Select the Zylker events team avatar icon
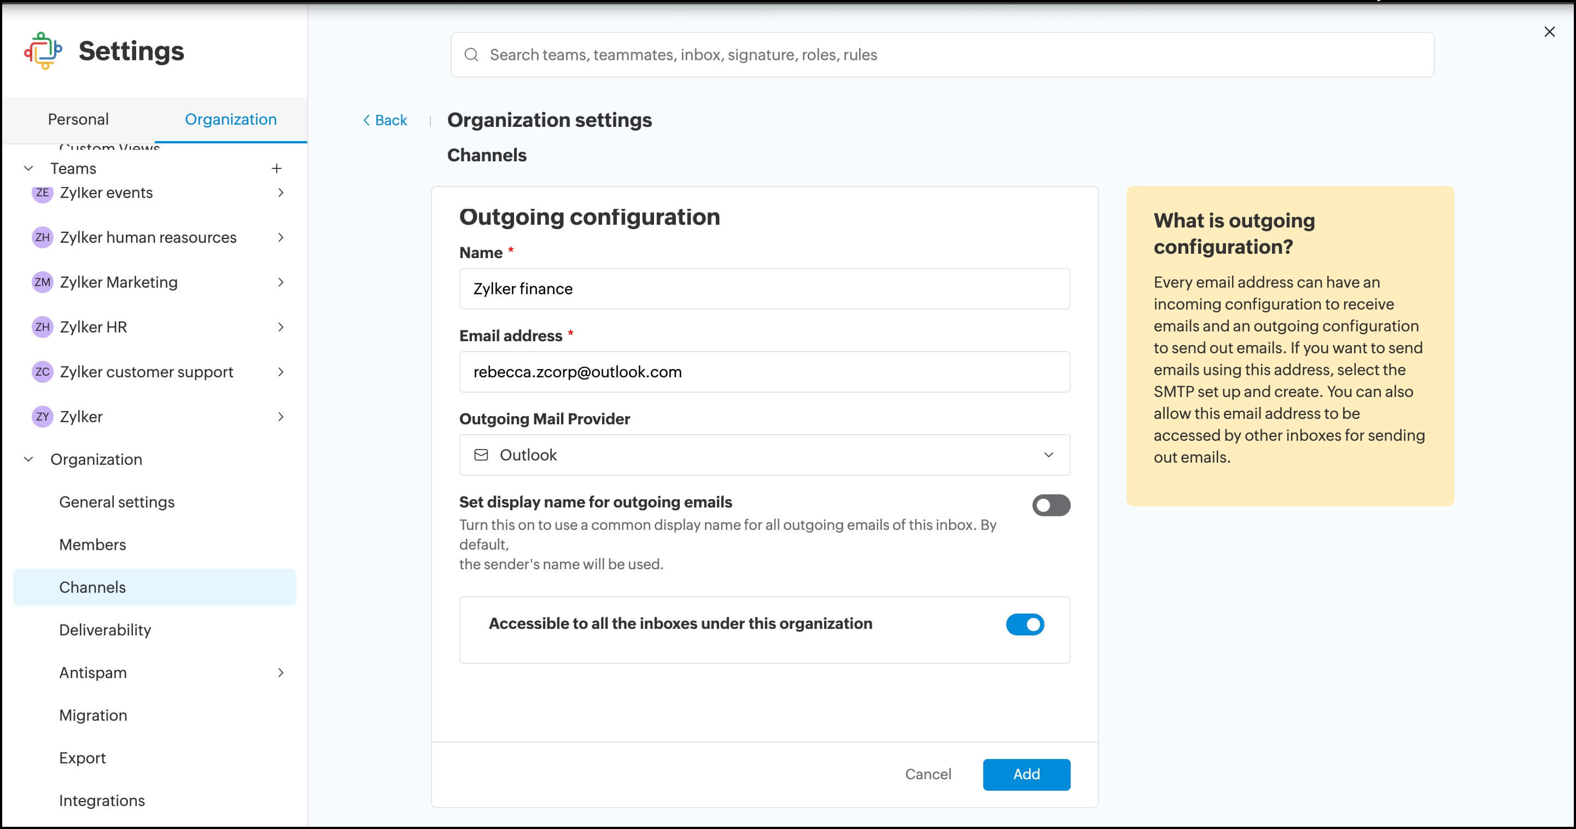1576x829 pixels. click(42, 192)
